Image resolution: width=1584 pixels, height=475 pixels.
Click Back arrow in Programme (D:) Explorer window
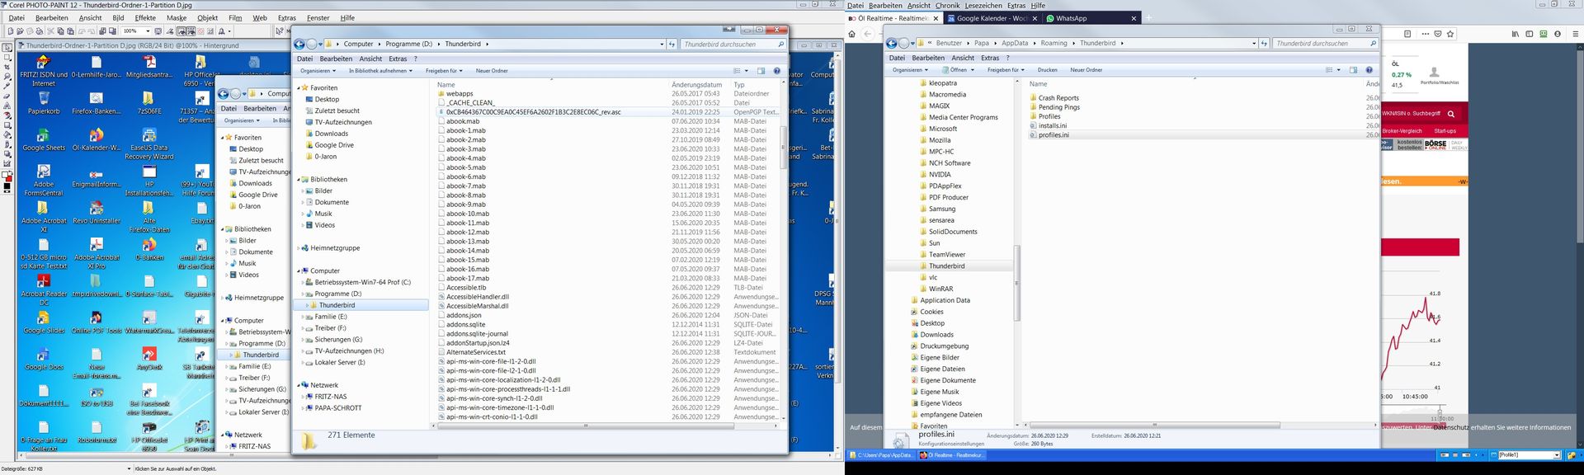click(x=299, y=44)
